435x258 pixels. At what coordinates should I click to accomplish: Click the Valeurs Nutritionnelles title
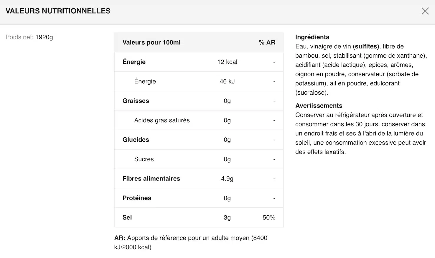pyautogui.click(x=58, y=11)
